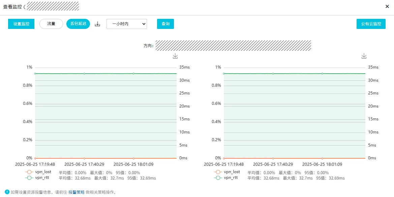
Task: Click the middle vpn_rtt point on left chart
Action: click(84, 74)
